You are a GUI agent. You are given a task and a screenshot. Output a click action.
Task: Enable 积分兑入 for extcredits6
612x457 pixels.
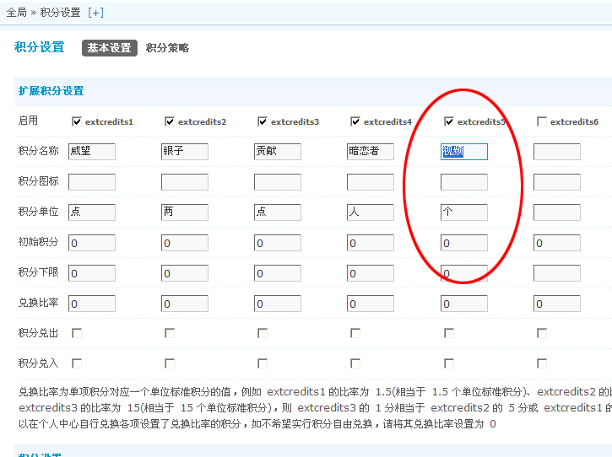(x=542, y=363)
